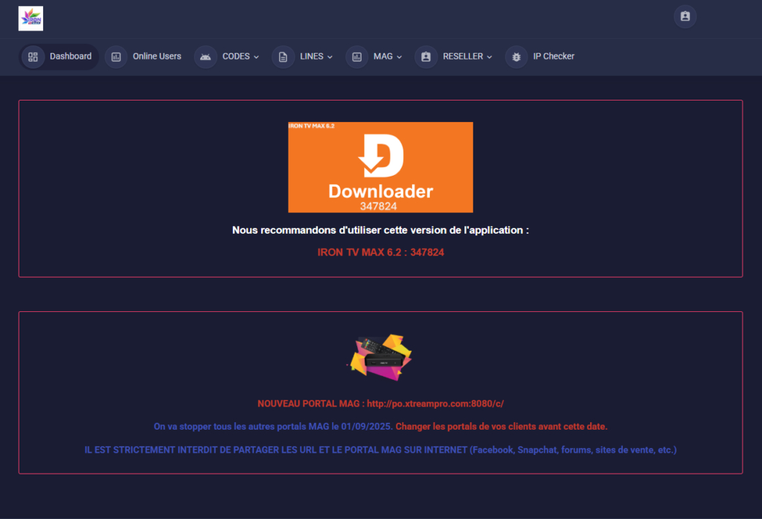Screen dimensions: 762x519
Task: Open the user profile icon at top right
Action: pyautogui.click(x=685, y=16)
